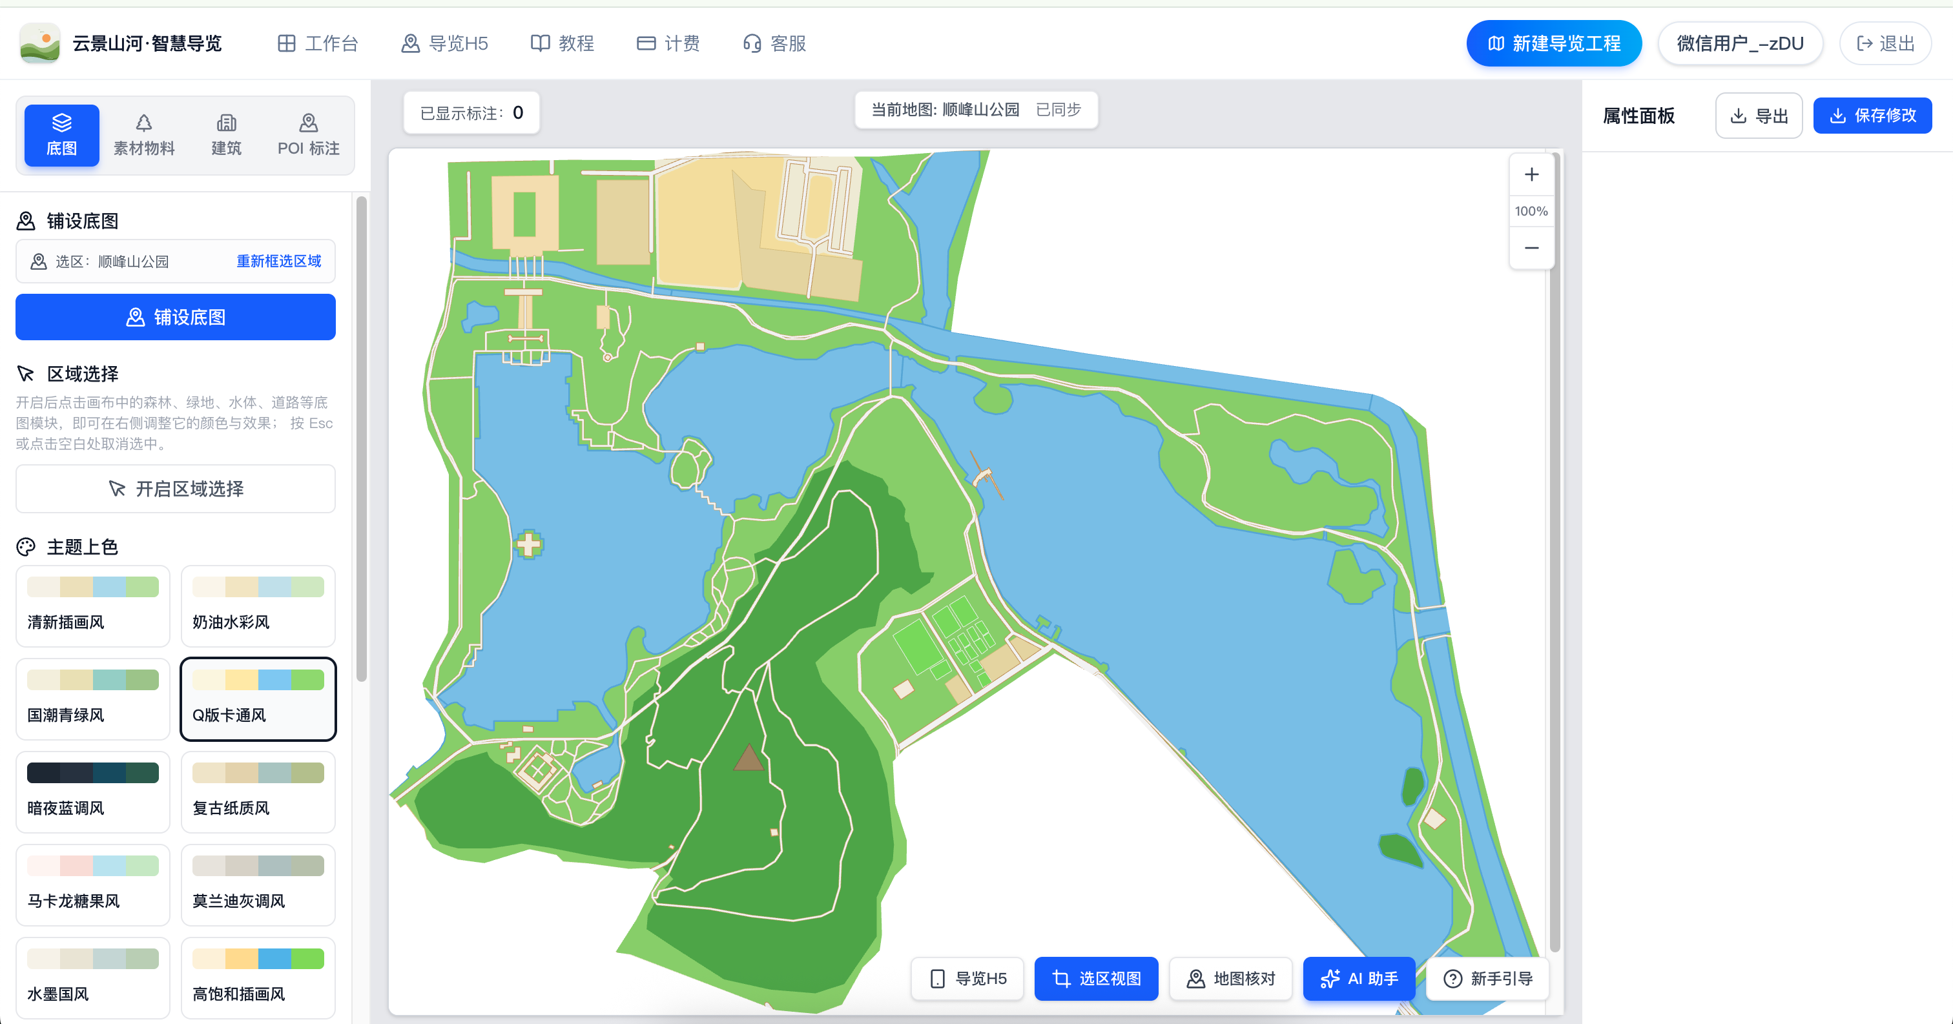Click the 退出 logout button

[x=1885, y=43]
